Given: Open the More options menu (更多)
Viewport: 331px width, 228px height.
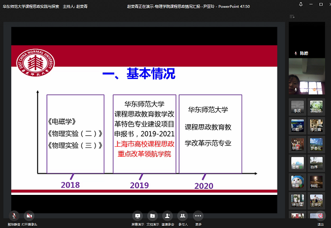Looking at the screenshot, I should pyautogui.click(x=199, y=216).
